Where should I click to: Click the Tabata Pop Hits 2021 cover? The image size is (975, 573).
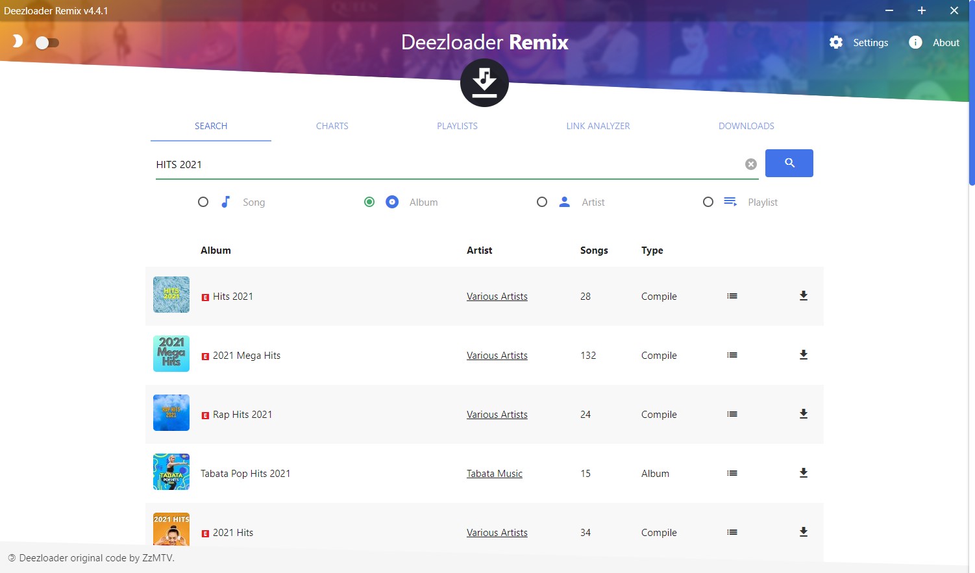(x=171, y=472)
